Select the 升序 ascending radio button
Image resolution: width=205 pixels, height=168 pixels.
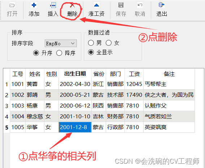[x=36, y=53]
